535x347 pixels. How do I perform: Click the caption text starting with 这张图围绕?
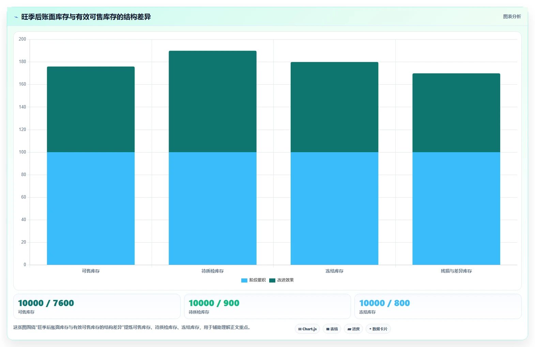click(132, 327)
